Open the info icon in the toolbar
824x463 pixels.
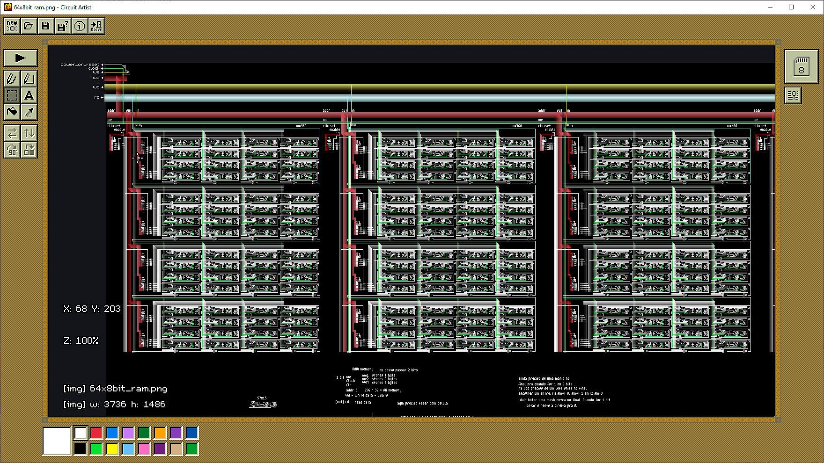[x=80, y=26]
